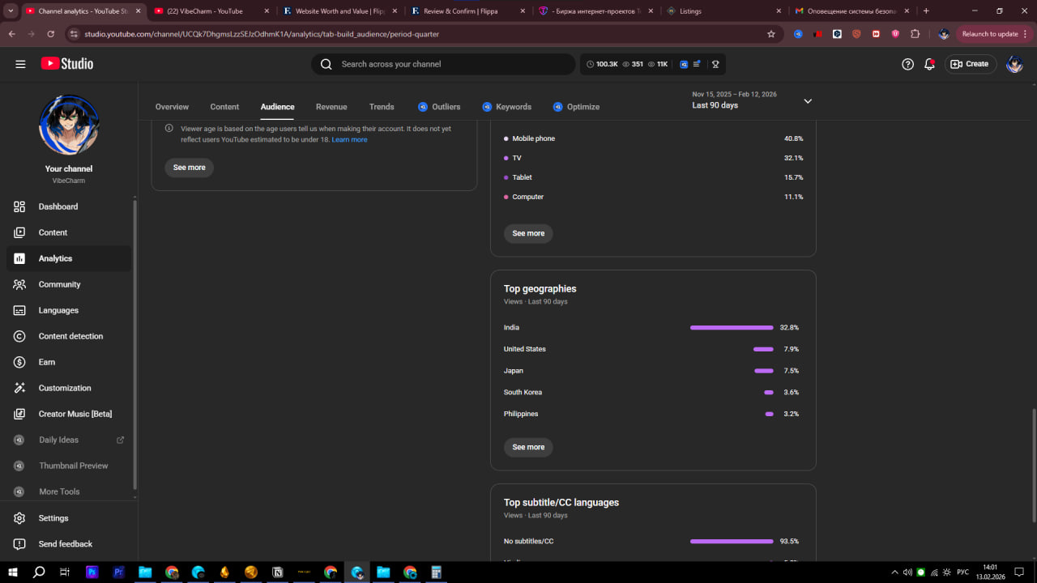Follow the Learn more link

(x=349, y=140)
